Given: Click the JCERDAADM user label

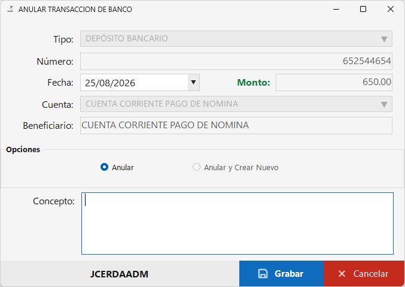Looking at the screenshot, I should (119, 274).
